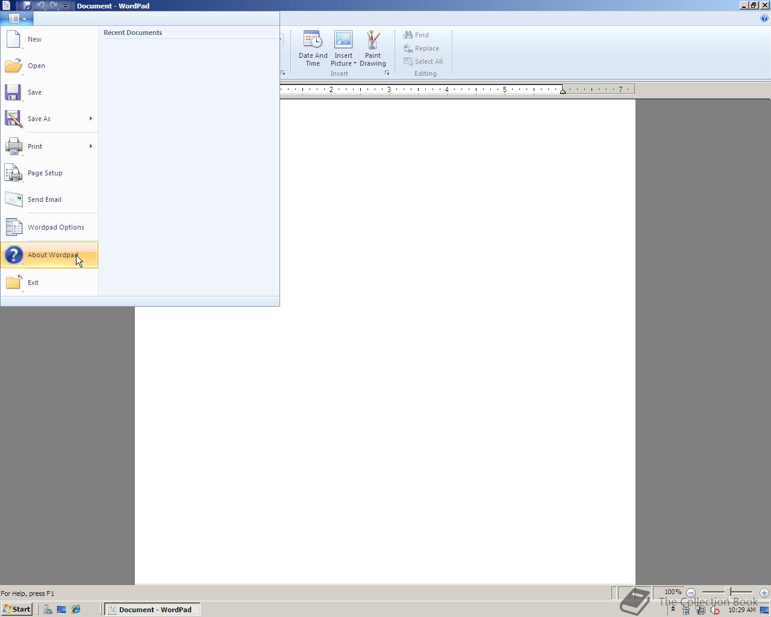Exit WordPad from the menu

point(49,283)
